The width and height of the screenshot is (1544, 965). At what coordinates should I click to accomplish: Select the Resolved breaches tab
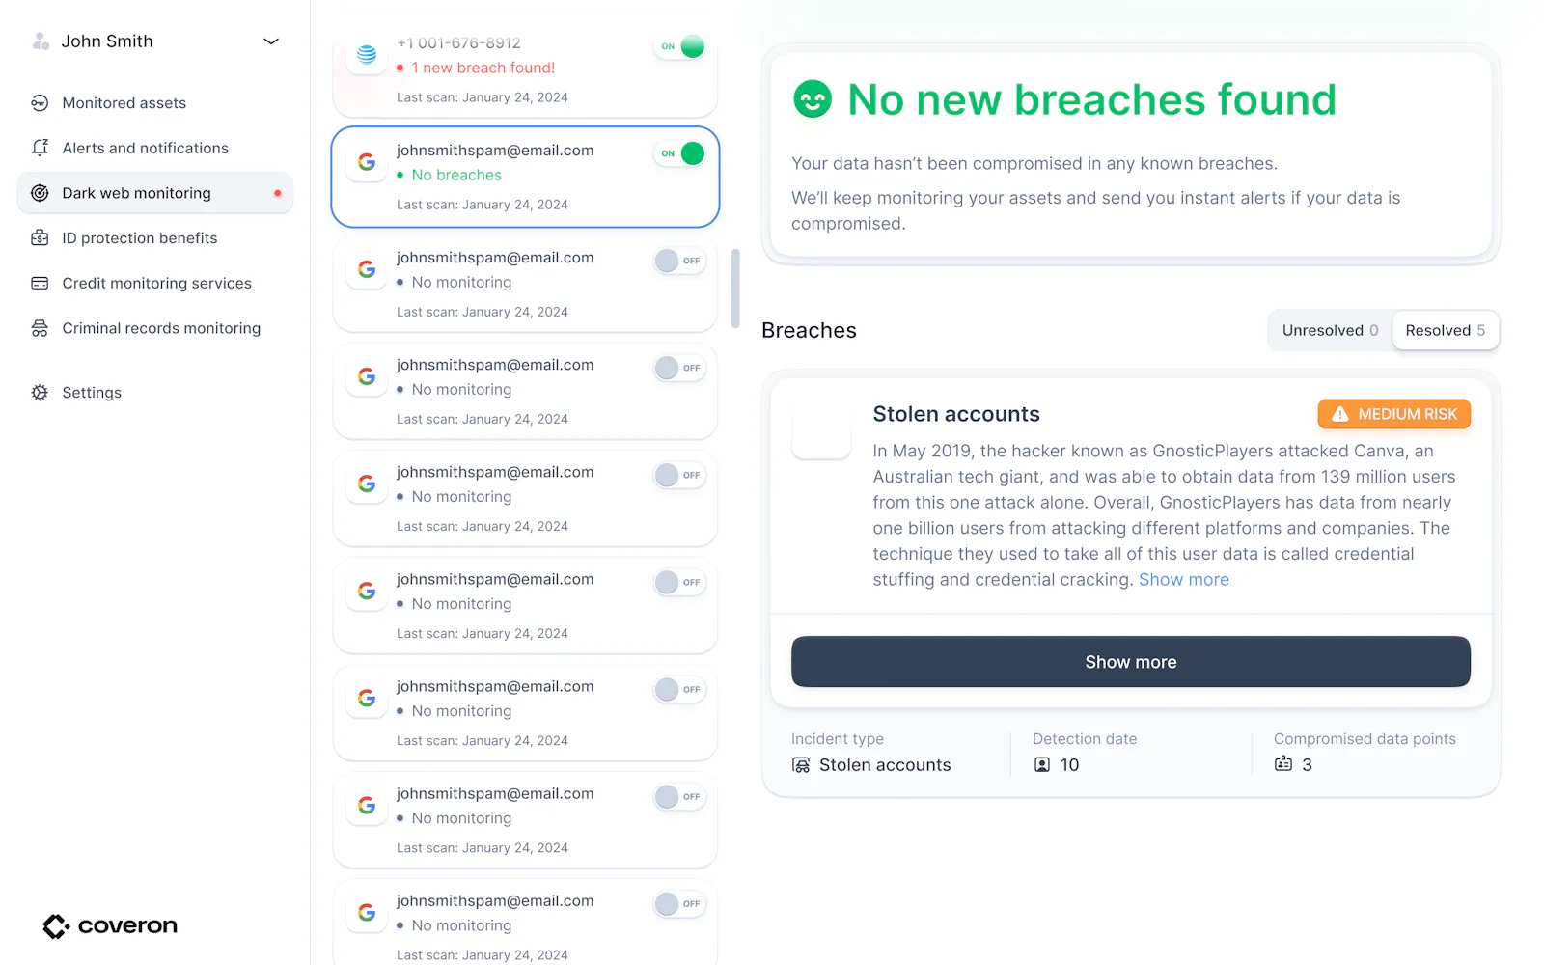tap(1445, 330)
